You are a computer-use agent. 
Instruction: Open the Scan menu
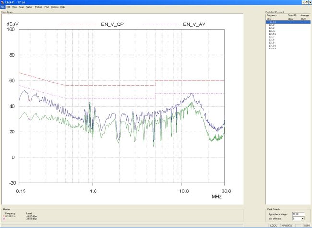point(21,8)
